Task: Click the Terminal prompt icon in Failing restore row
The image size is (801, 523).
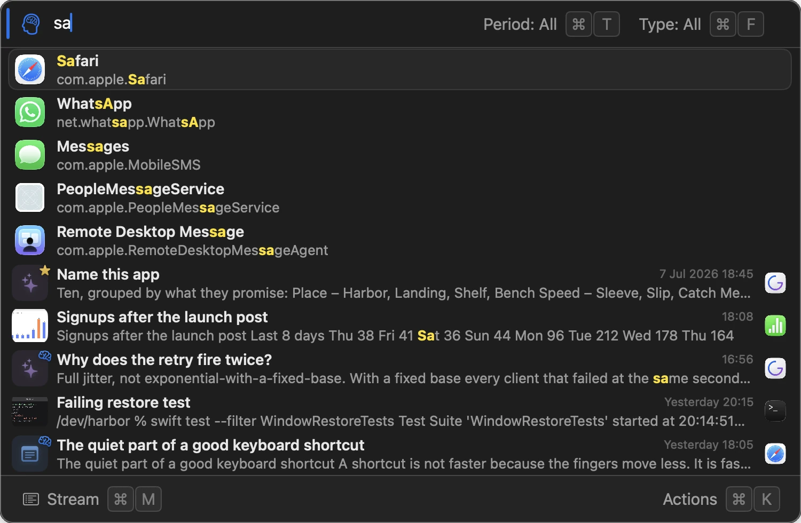Action: click(775, 411)
